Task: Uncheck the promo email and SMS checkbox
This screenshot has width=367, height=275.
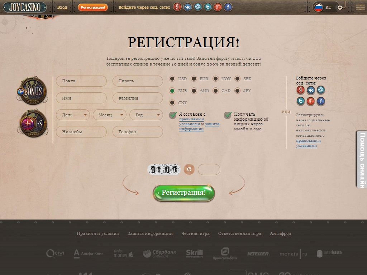Action: (228, 115)
